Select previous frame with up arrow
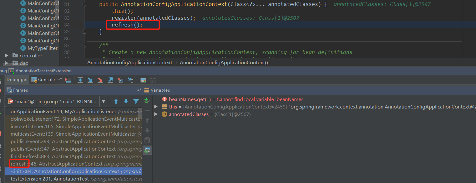The image size is (476, 183). pos(116,101)
